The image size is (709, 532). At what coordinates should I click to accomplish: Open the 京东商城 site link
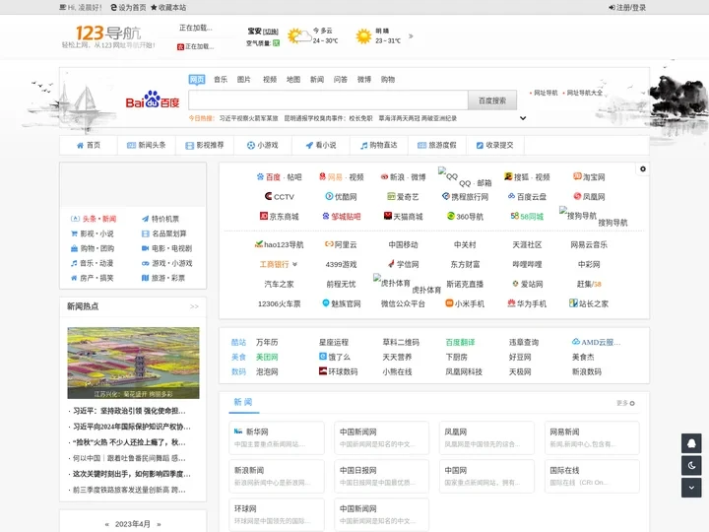[x=280, y=217]
